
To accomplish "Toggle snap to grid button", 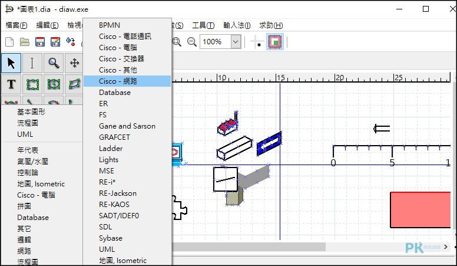I will [x=257, y=42].
